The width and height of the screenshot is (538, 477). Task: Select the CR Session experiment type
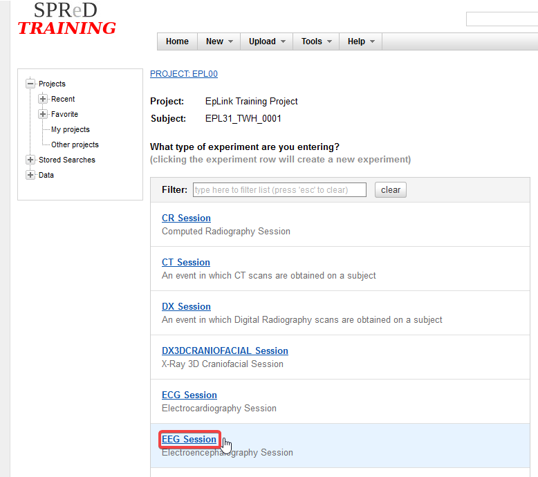click(x=186, y=218)
